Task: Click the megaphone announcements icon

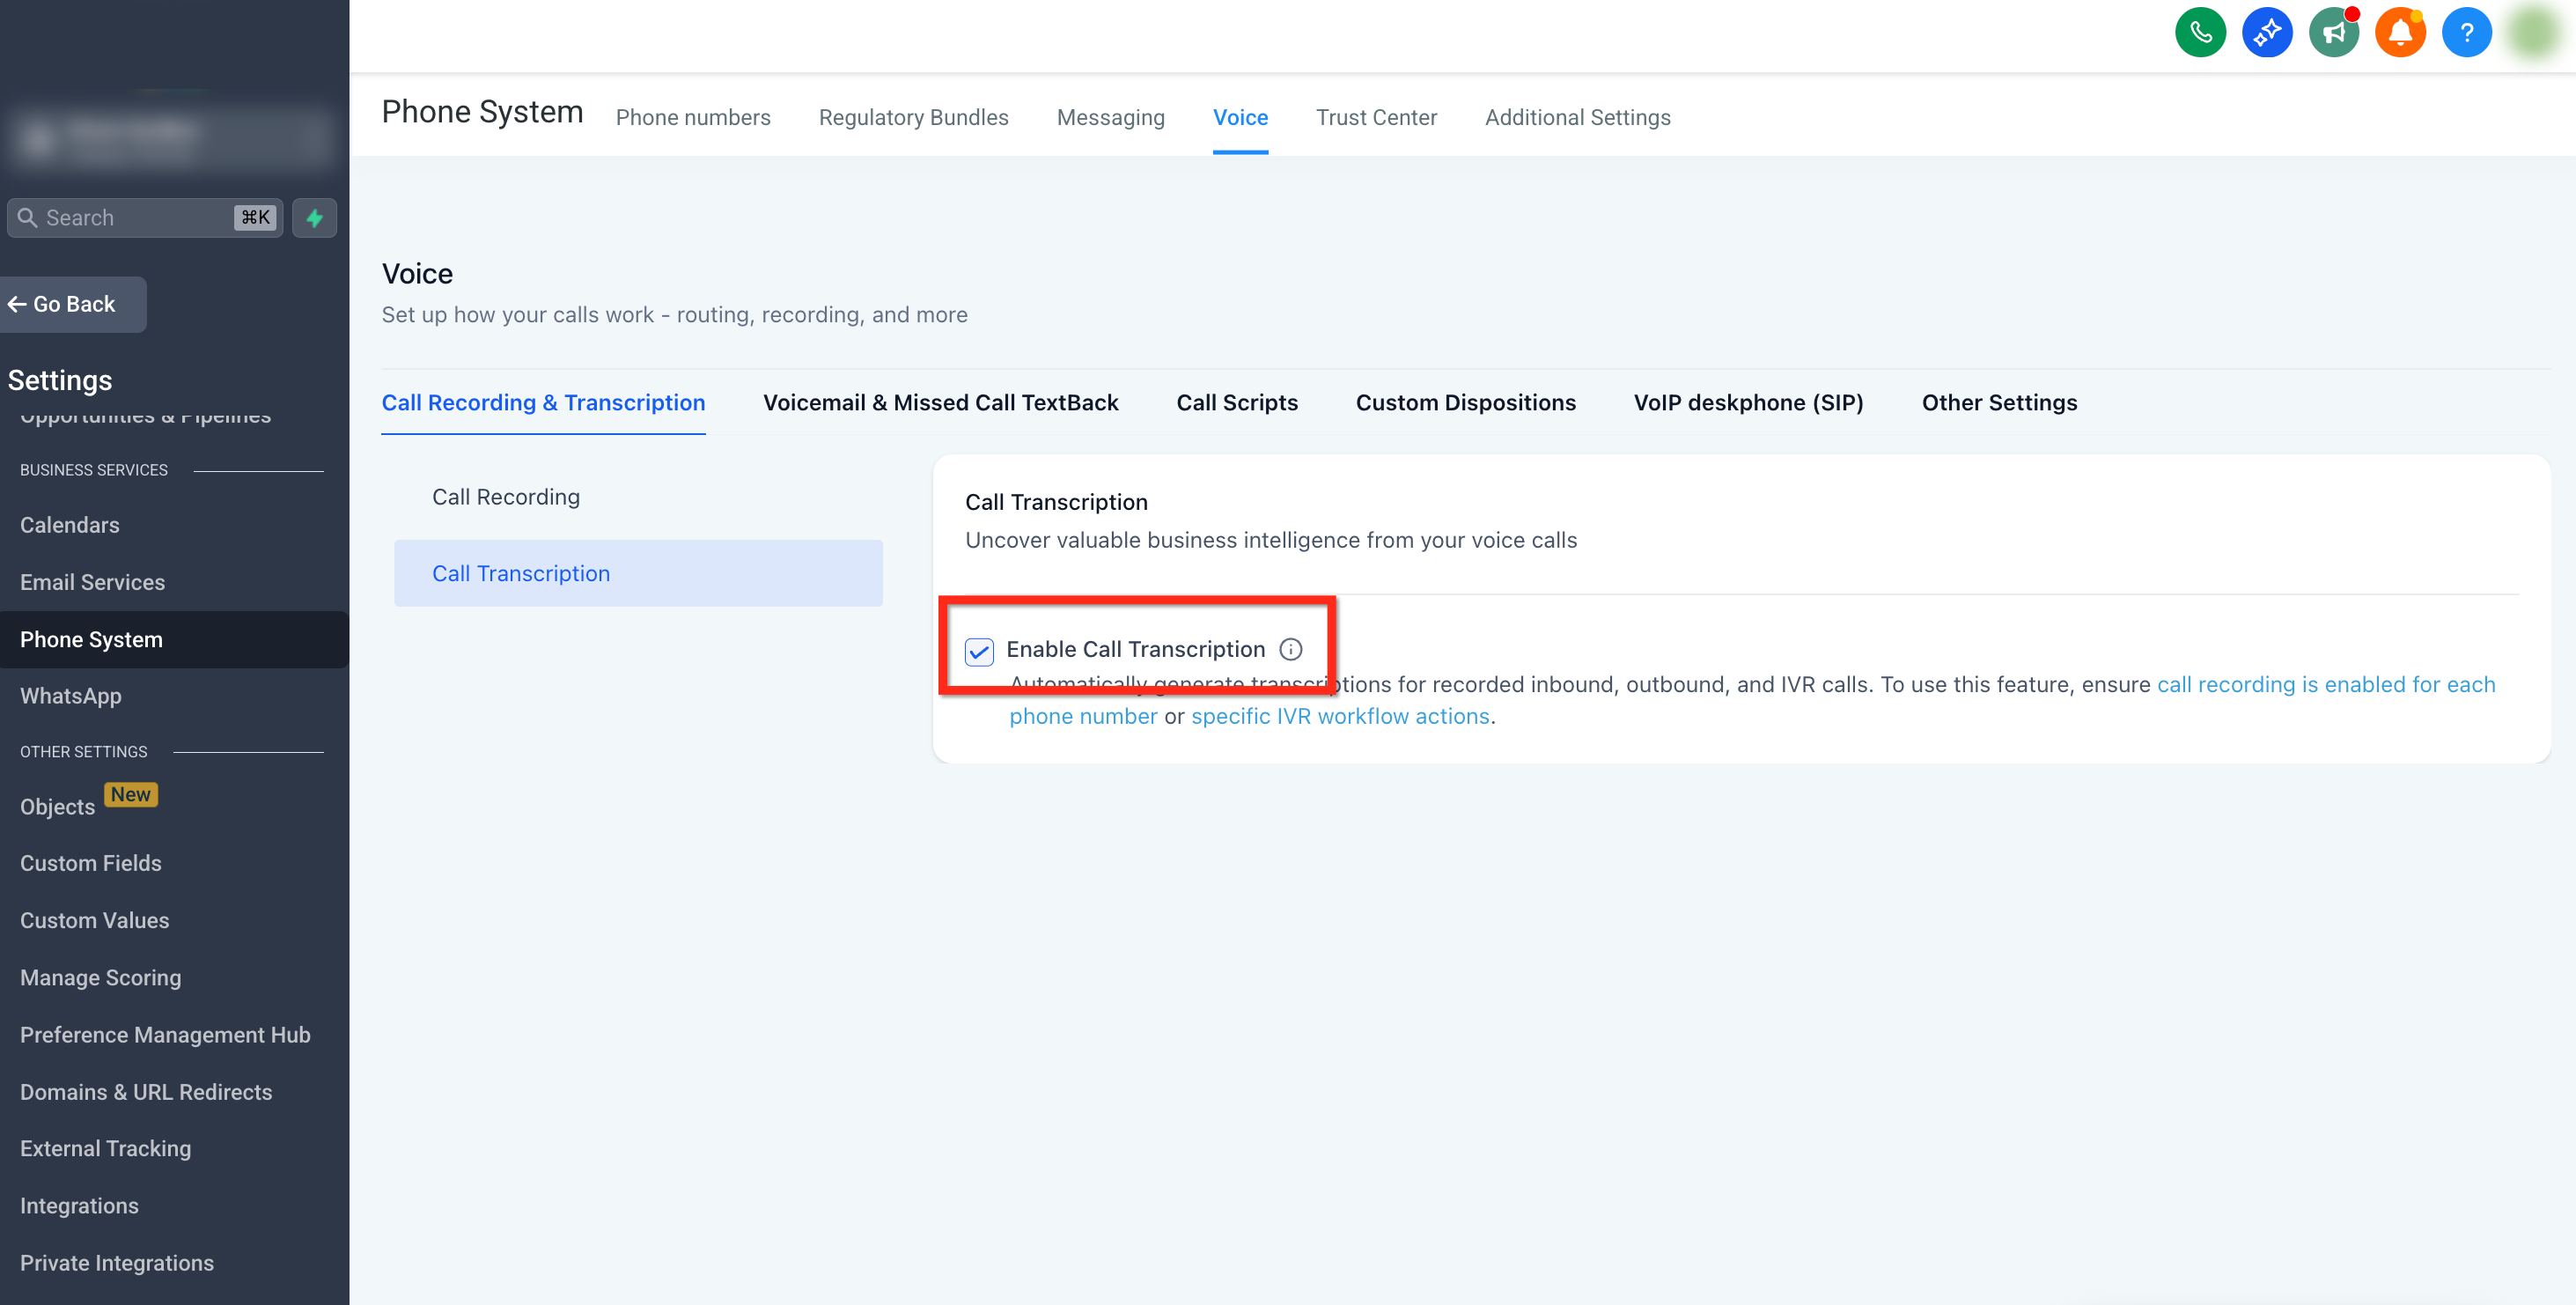Action: (2333, 33)
